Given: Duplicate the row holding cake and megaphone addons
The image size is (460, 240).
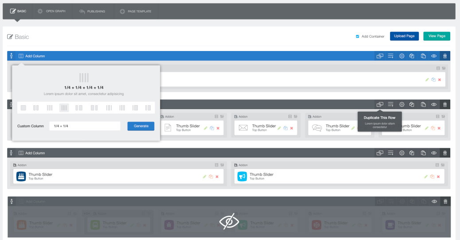Looking at the screenshot, I should tap(380, 153).
